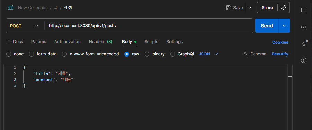Open the Authorization tab
This screenshot has width=312, height=130.
(x=67, y=42)
